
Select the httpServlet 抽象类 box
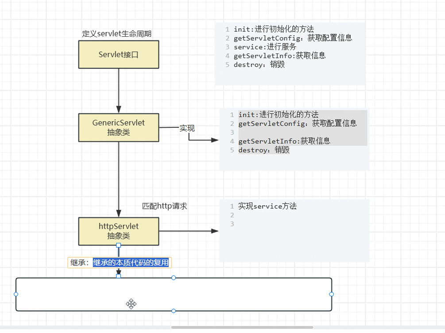coord(119,231)
